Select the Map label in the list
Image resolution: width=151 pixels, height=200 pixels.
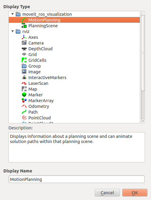[33, 89]
